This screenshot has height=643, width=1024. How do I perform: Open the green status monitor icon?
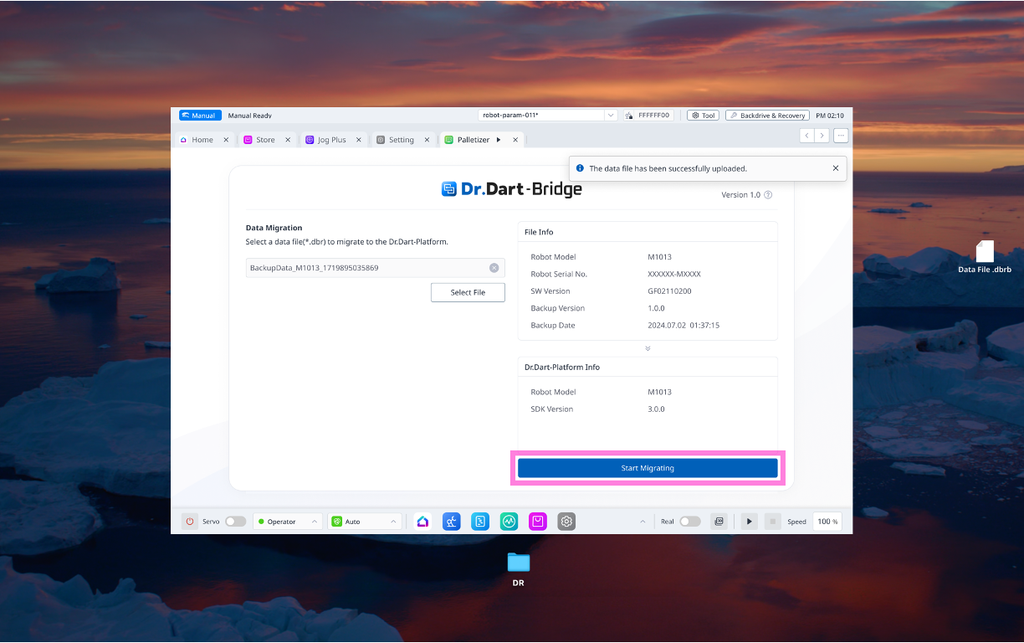pyautogui.click(x=509, y=522)
